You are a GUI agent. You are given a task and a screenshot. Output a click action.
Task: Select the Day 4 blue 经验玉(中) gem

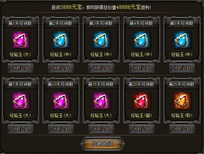click(142, 40)
